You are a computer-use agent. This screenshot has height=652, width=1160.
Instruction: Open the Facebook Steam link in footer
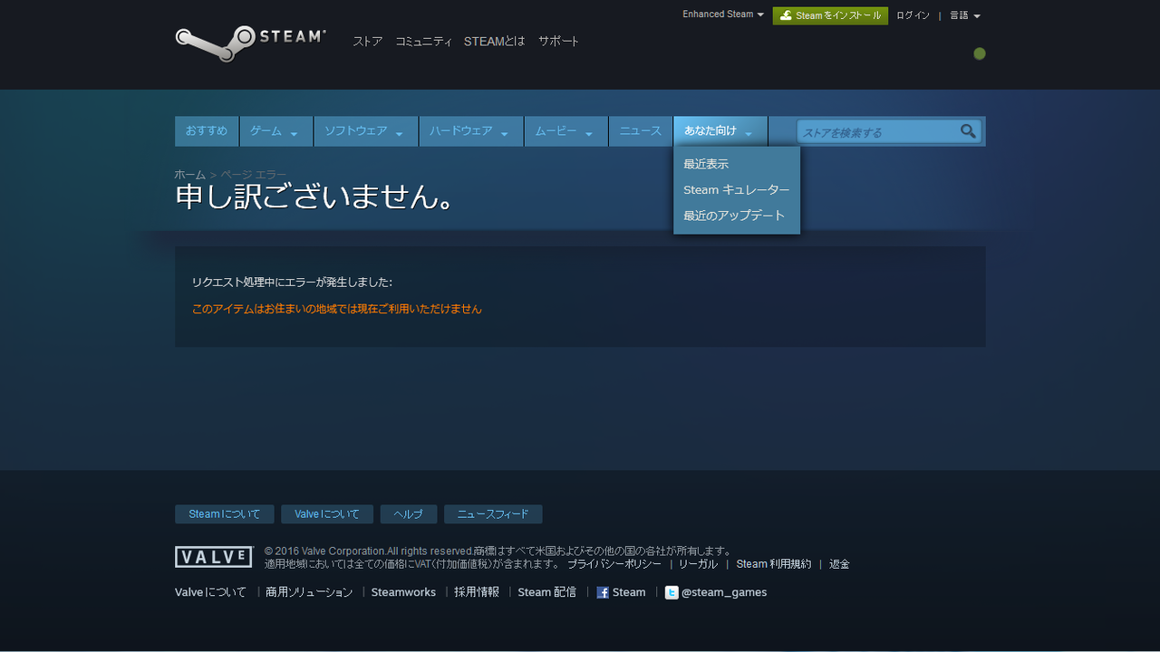pos(621,592)
